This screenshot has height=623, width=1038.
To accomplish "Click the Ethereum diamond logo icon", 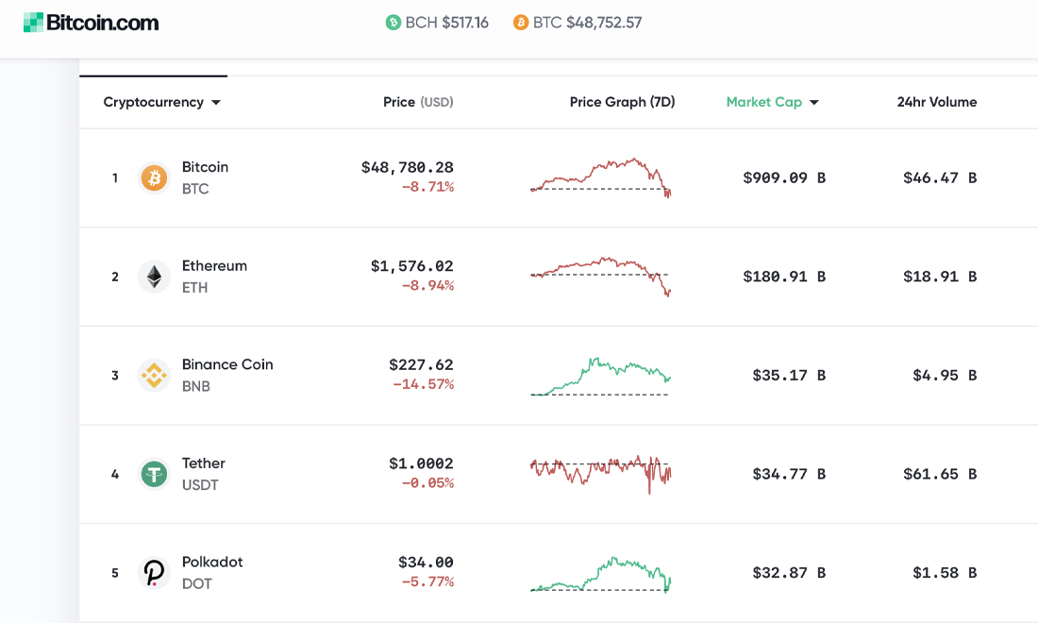I will click(154, 277).
